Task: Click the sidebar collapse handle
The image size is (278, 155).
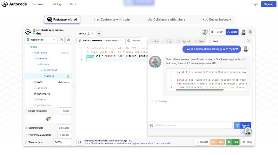Action: click(74, 87)
